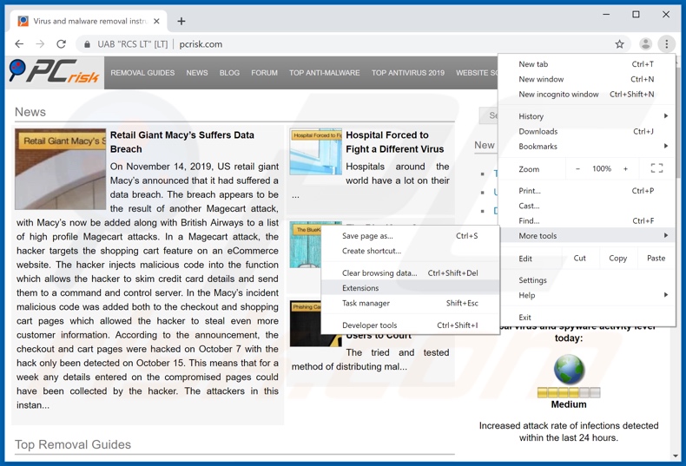
Task: Click the browser back arrow
Action: [19, 44]
